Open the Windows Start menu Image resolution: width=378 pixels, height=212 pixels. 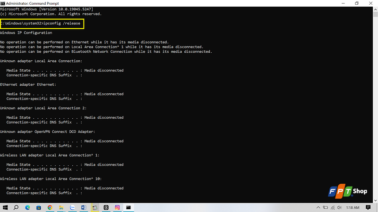(x=5, y=207)
